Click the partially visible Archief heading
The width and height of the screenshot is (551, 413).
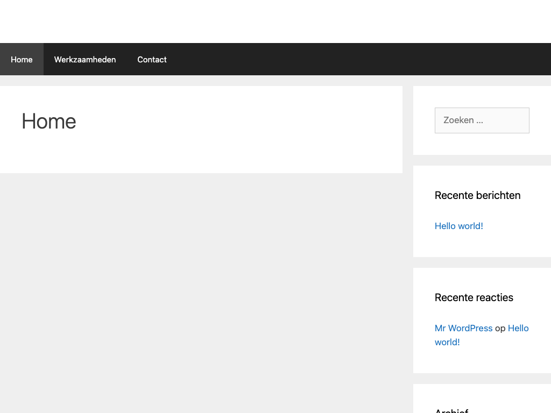tap(451, 410)
